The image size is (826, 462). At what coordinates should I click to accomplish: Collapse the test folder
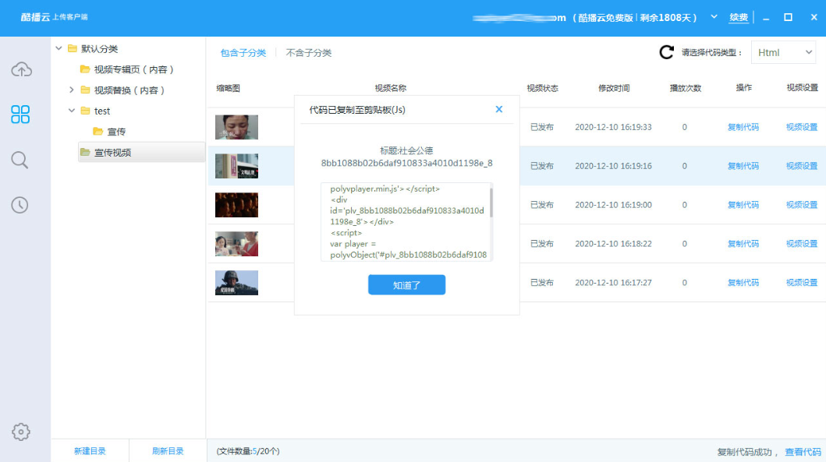coord(72,111)
